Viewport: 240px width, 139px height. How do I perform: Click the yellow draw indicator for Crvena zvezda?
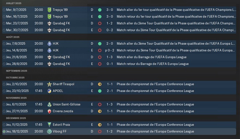point(100,111)
